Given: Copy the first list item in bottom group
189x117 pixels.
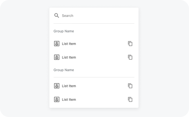Looking at the screenshot, I should coord(130,86).
